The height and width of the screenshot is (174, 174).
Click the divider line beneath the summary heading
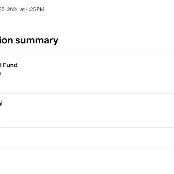[x=87, y=53]
